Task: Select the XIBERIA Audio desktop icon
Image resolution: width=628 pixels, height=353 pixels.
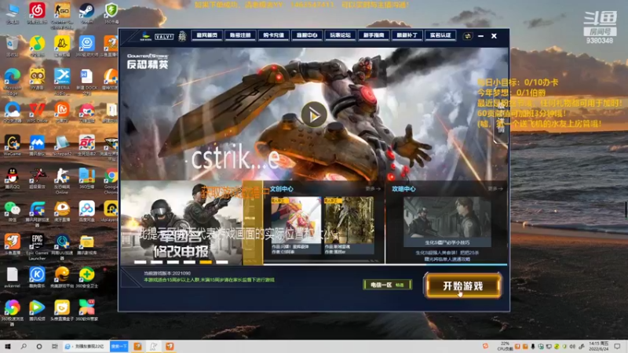Action: [x=62, y=81]
